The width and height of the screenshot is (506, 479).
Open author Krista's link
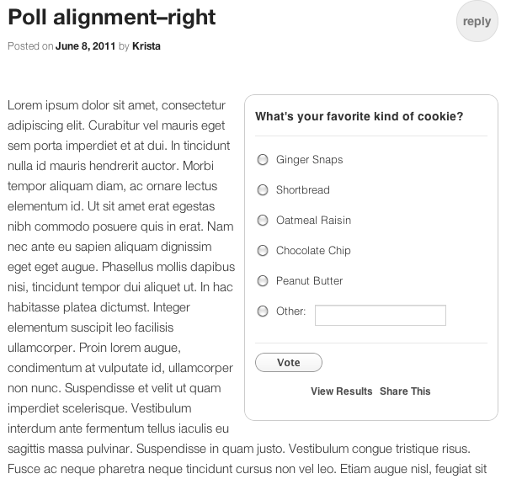[x=146, y=46]
